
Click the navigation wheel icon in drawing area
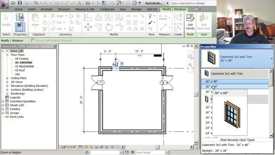(190, 56)
